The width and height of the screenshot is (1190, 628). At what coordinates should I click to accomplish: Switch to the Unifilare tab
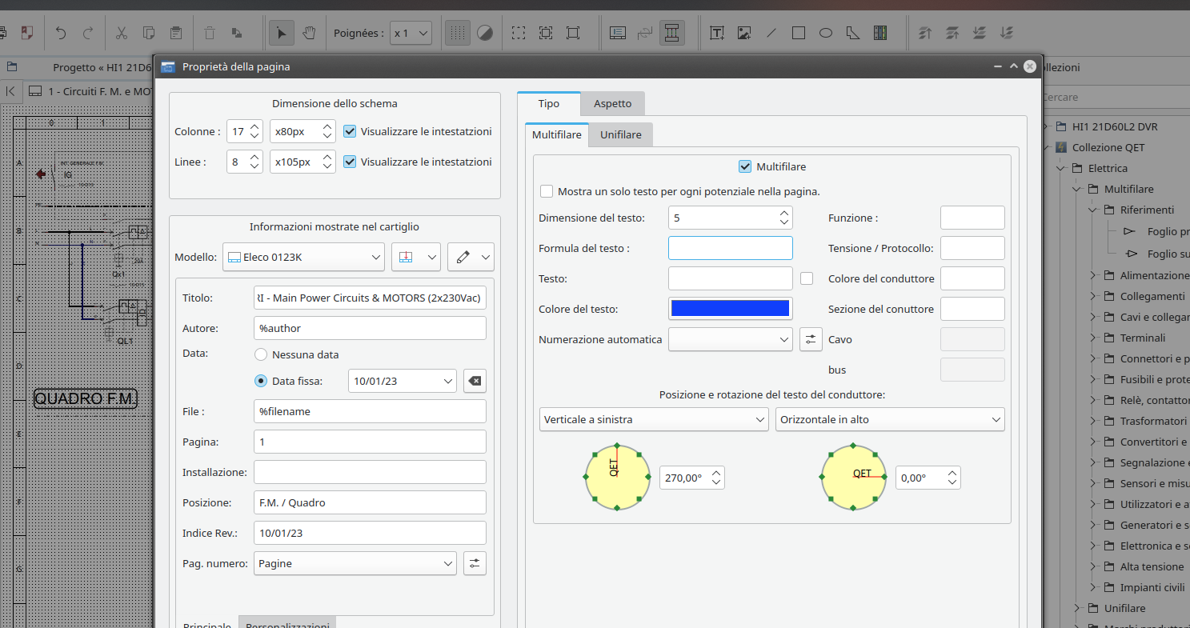tap(620, 135)
